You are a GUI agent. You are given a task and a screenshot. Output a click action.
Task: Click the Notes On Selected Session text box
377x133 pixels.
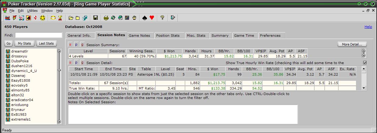point(183,114)
